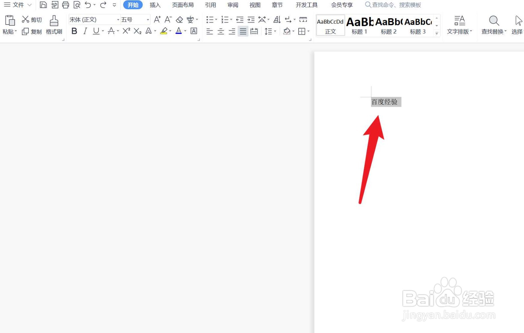
Task: Switch to the 审阅 tab
Action: pos(233,5)
